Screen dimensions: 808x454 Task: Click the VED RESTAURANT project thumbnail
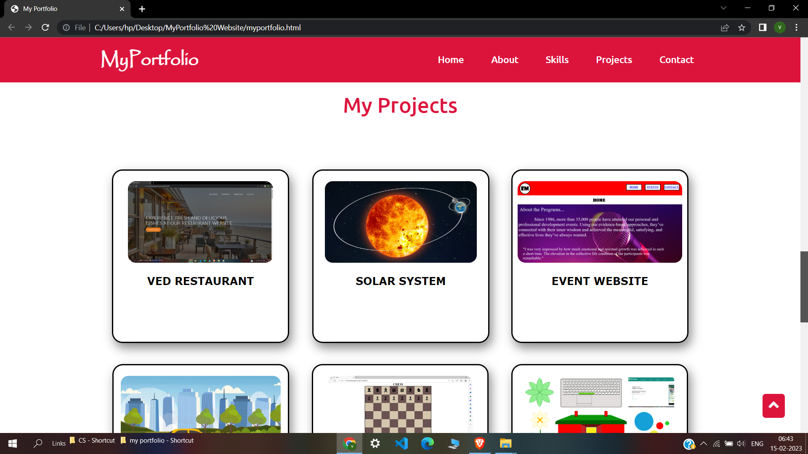coord(200,222)
